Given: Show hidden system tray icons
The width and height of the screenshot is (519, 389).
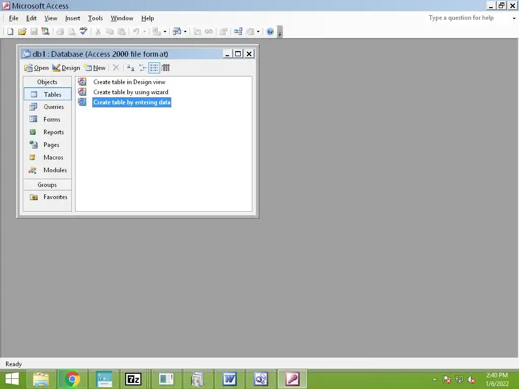Looking at the screenshot, I should click(434, 379).
